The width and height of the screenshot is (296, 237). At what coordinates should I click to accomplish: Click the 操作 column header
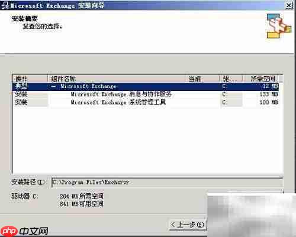30,79
